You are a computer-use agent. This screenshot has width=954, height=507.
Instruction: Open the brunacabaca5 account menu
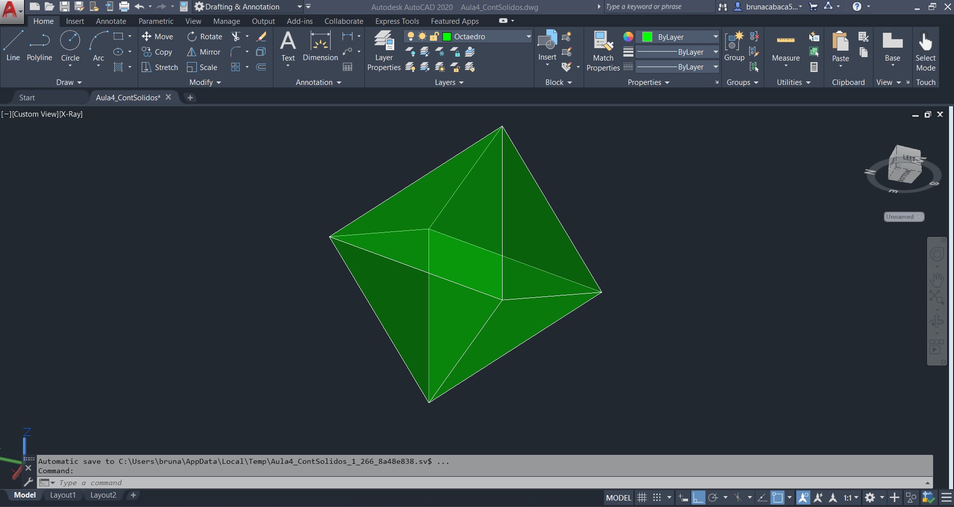tap(769, 6)
